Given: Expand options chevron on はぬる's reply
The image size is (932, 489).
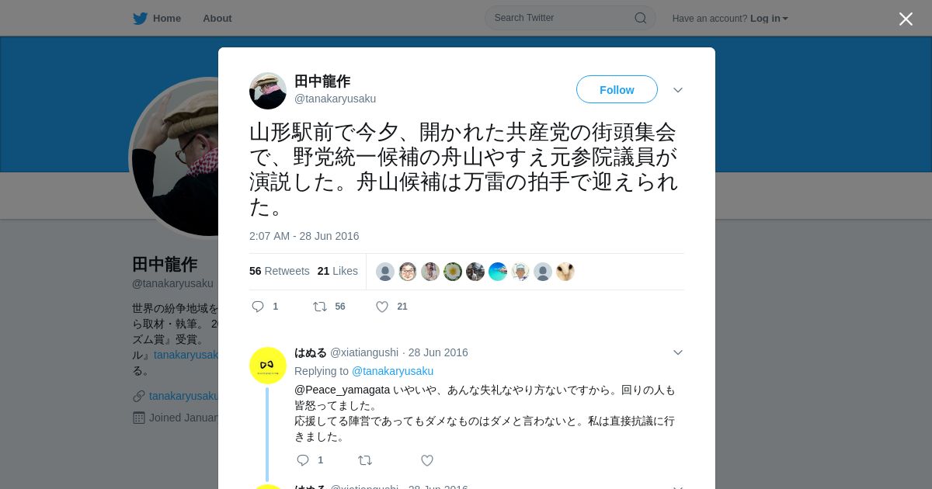Looking at the screenshot, I should [678, 352].
